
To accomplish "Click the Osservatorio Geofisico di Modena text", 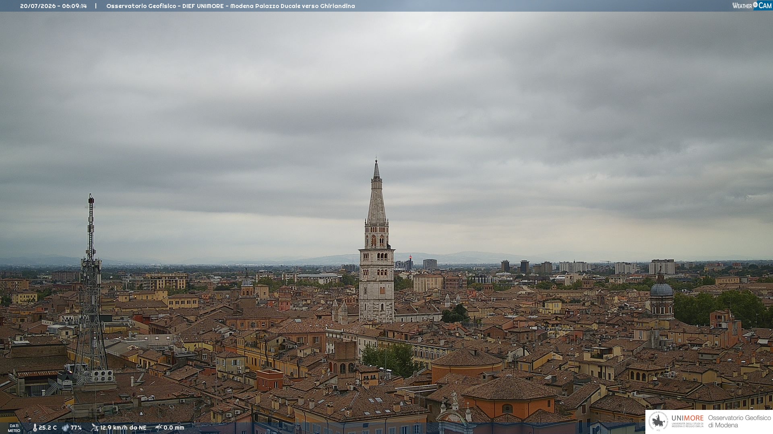I will tap(739, 422).
